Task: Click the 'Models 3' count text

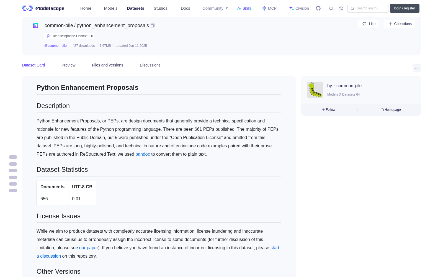Action: pos(334,94)
